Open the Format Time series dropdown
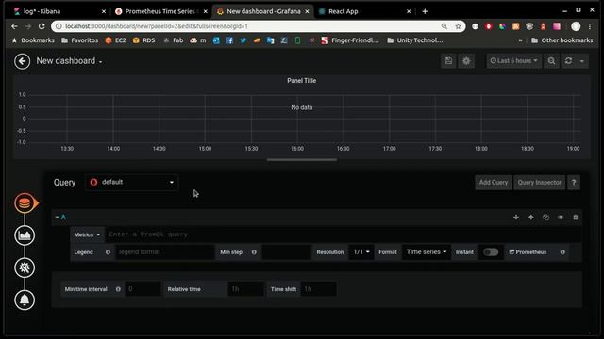This screenshot has width=604, height=339. (427, 252)
